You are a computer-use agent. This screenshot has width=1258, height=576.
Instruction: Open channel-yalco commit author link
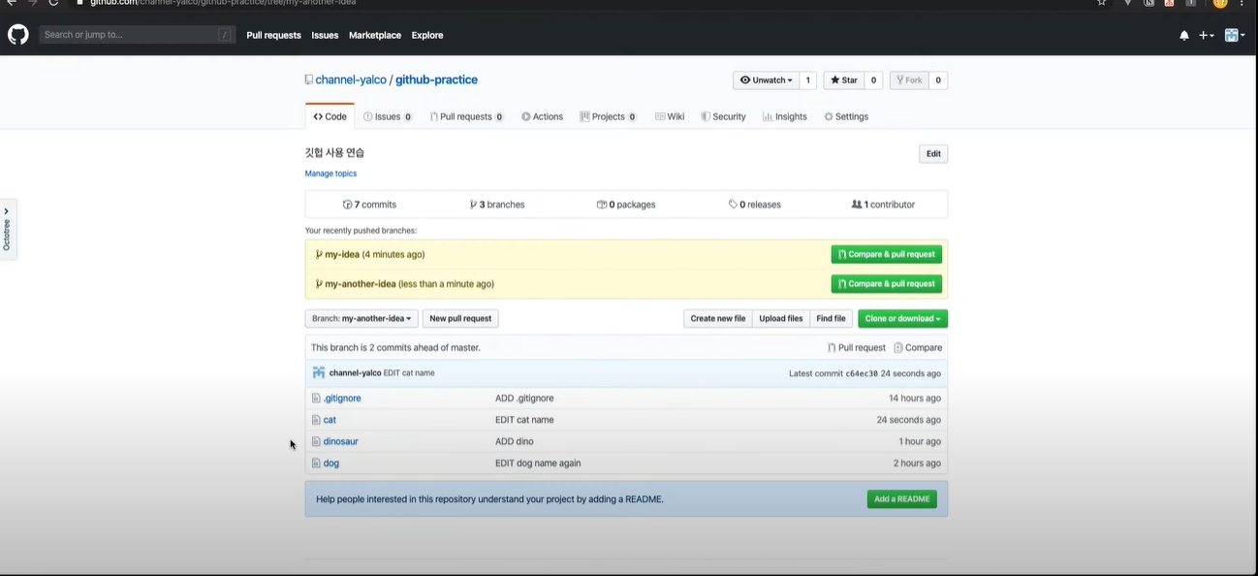(355, 373)
